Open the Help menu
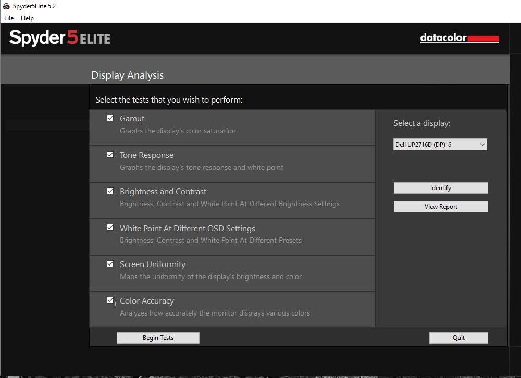 pyautogui.click(x=27, y=18)
